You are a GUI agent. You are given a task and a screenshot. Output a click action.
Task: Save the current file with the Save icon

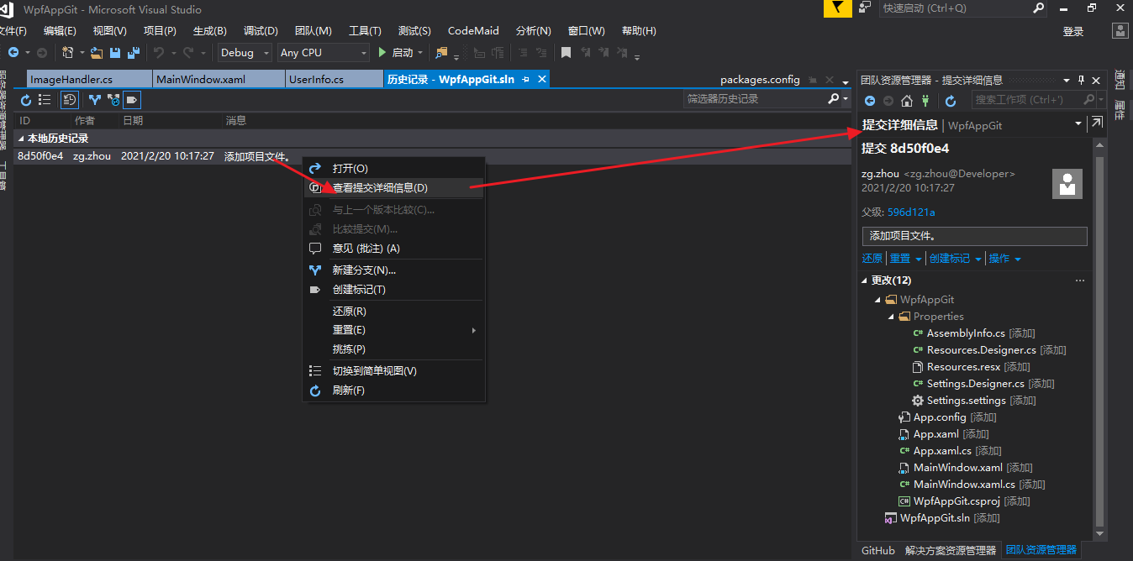(x=115, y=52)
